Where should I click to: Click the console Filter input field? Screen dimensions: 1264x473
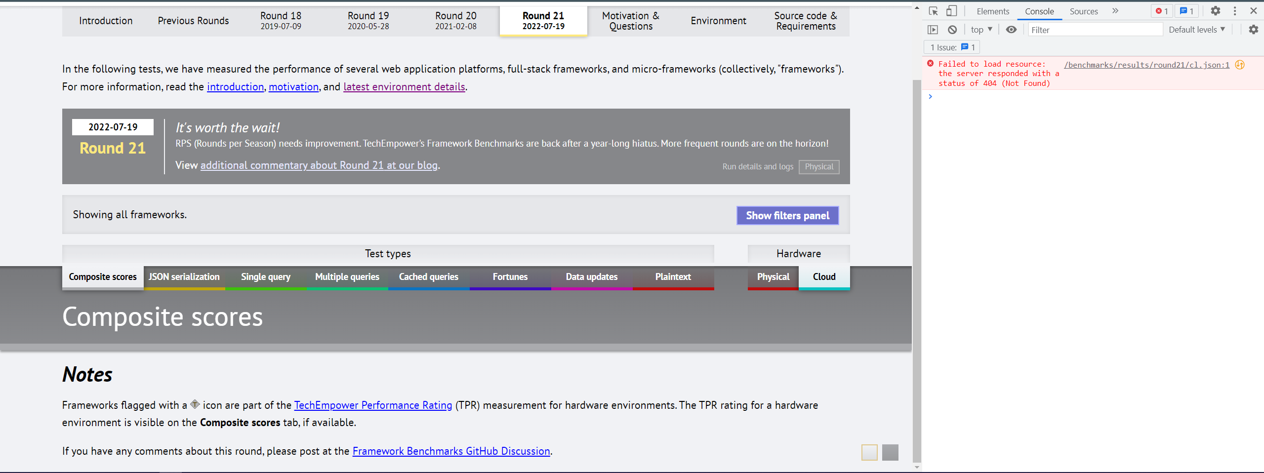coord(1095,30)
